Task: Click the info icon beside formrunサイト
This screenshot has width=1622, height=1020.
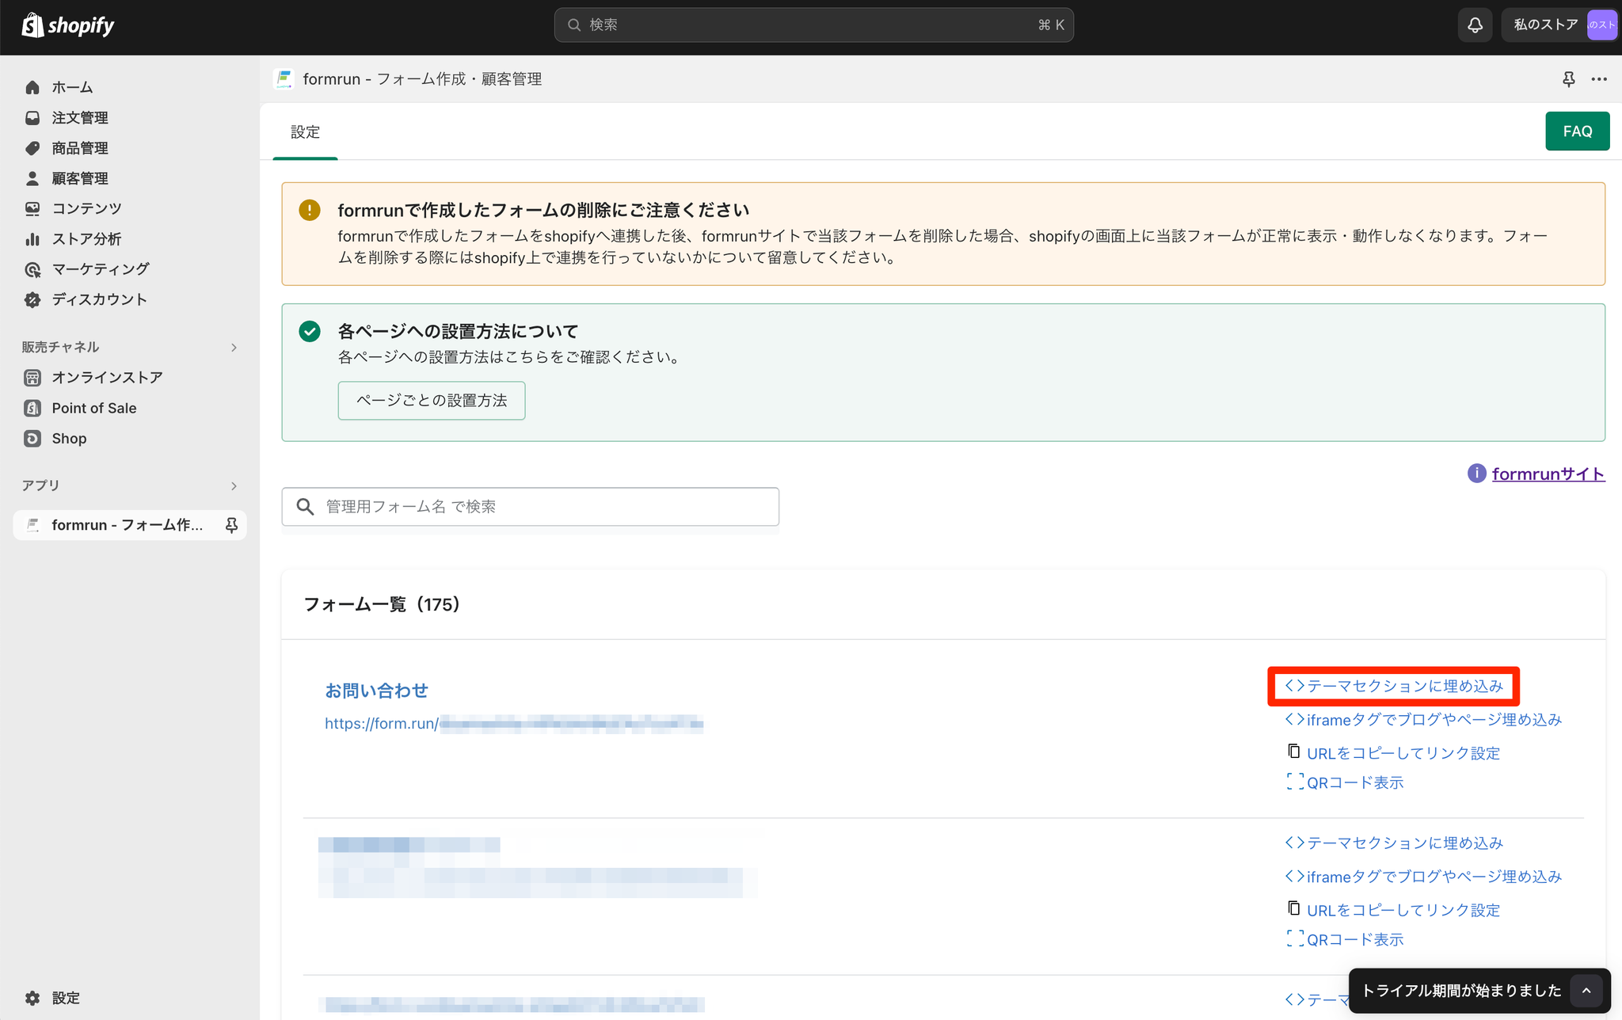Action: tap(1476, 474)
